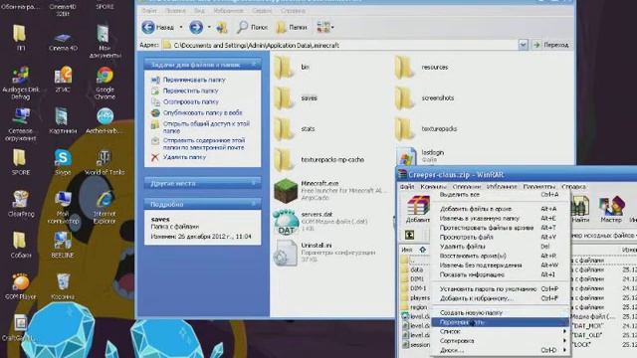Select BEELINE desktop shortcut
This screenshot has width=637, height=358.
(63, 246)
